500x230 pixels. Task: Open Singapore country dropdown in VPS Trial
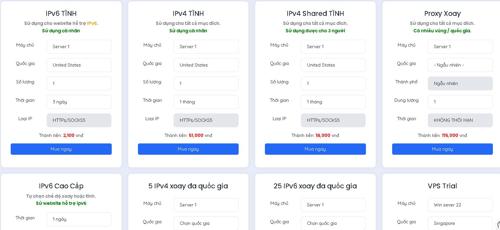(460, 223)
